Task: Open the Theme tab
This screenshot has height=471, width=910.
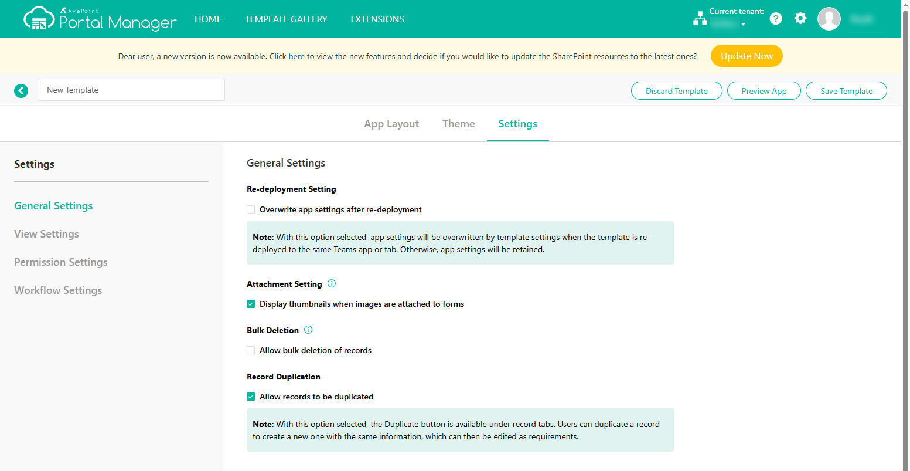Action: tap(458, 124)
